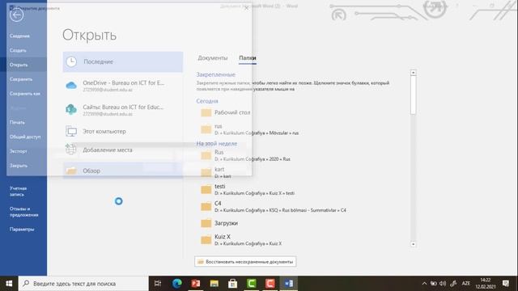Open Task View on the taskbar
The height and width of the screenshot is (291, 518).
pos(158,284)
